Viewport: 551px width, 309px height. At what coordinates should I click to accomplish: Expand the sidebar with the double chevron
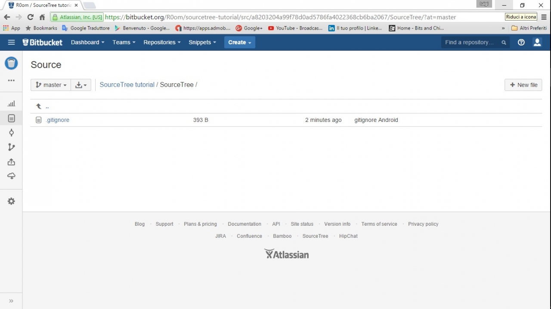(x=11, y=301)
